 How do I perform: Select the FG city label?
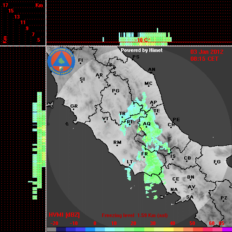pyautogui.click(x=217, y=162)
